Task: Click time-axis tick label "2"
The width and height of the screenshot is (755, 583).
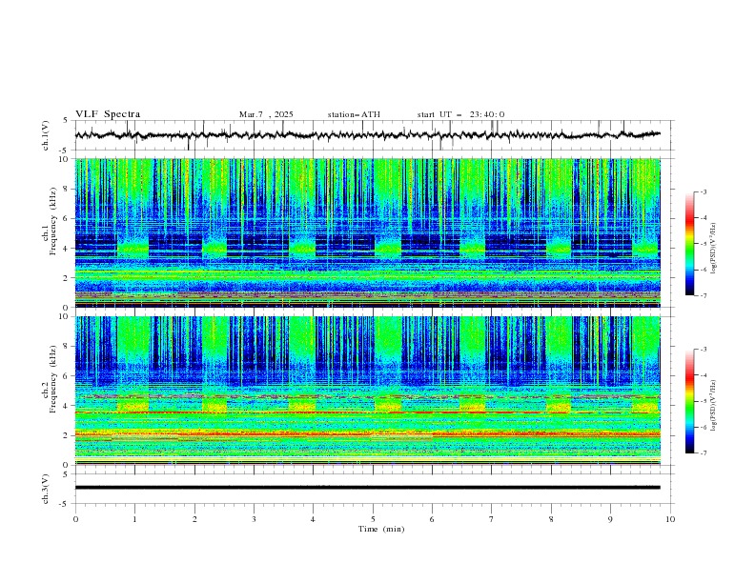Action: pyautogui.click(x=194, y=519)
